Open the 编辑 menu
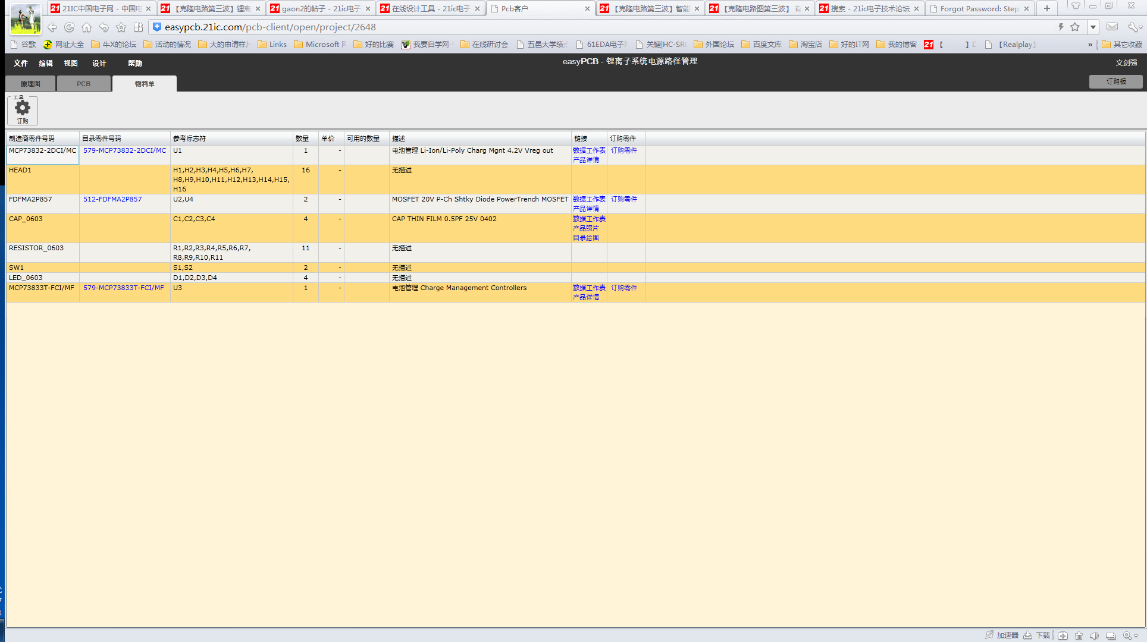 [46, 63]
